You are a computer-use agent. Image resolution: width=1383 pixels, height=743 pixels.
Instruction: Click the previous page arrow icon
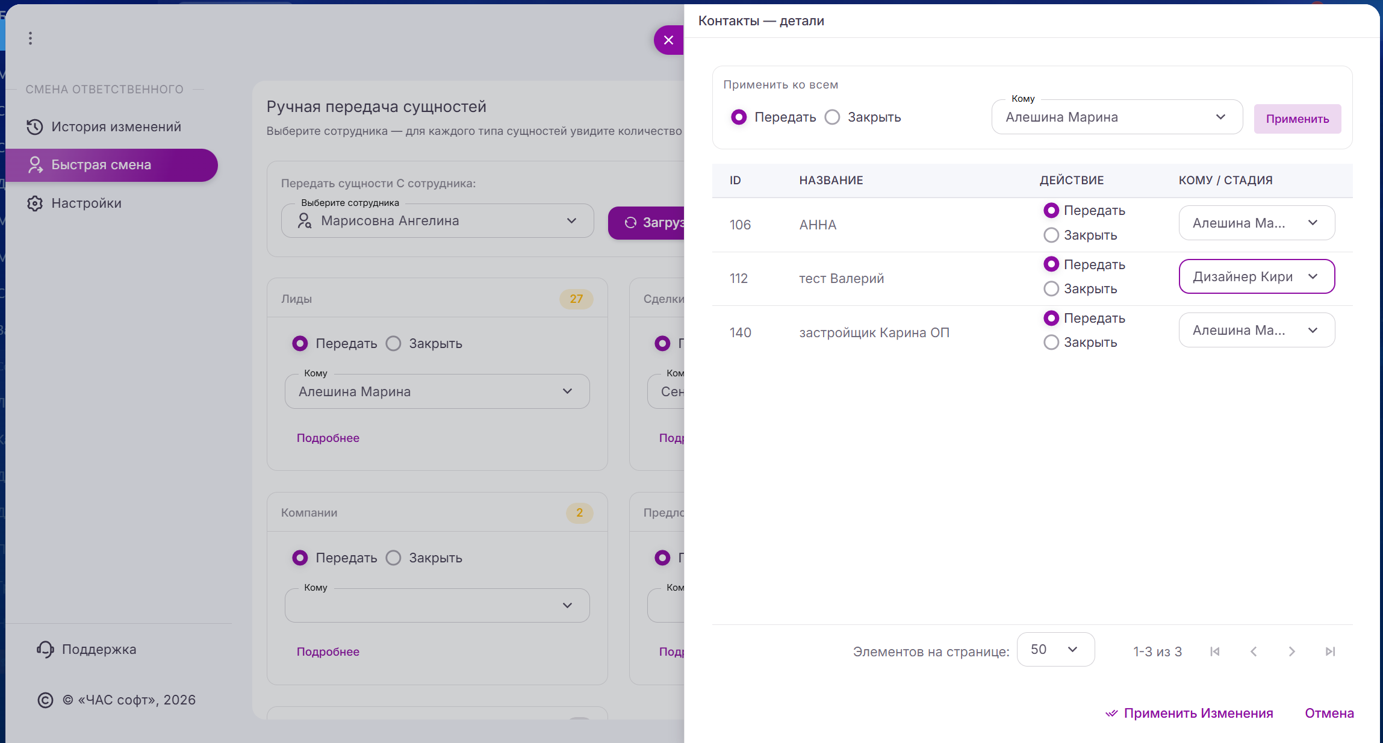click(1254, 651)
